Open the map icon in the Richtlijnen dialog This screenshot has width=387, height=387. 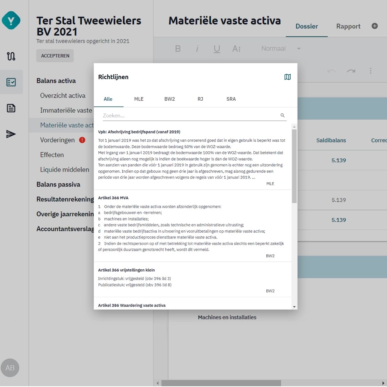pyautogui.click(x=288, y=77)
